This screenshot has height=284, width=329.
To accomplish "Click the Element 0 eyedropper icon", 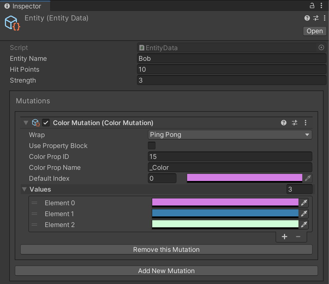I will point(304,203).
